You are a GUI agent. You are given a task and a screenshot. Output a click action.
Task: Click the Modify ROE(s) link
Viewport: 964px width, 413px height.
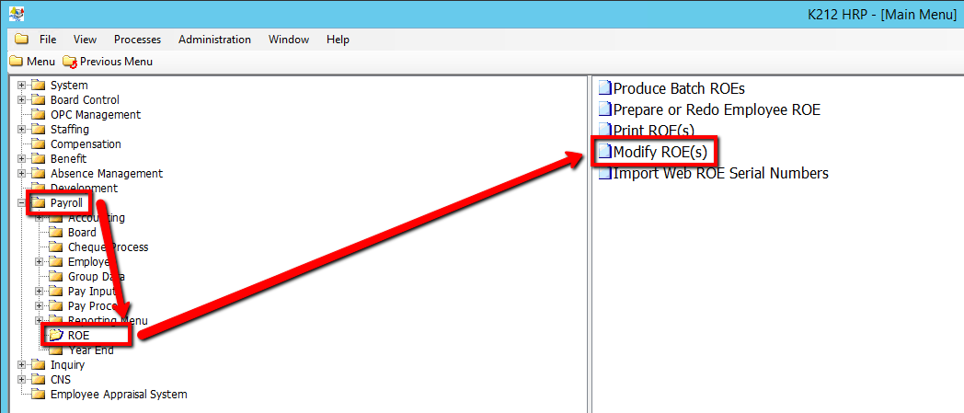(x=659, y=152)
